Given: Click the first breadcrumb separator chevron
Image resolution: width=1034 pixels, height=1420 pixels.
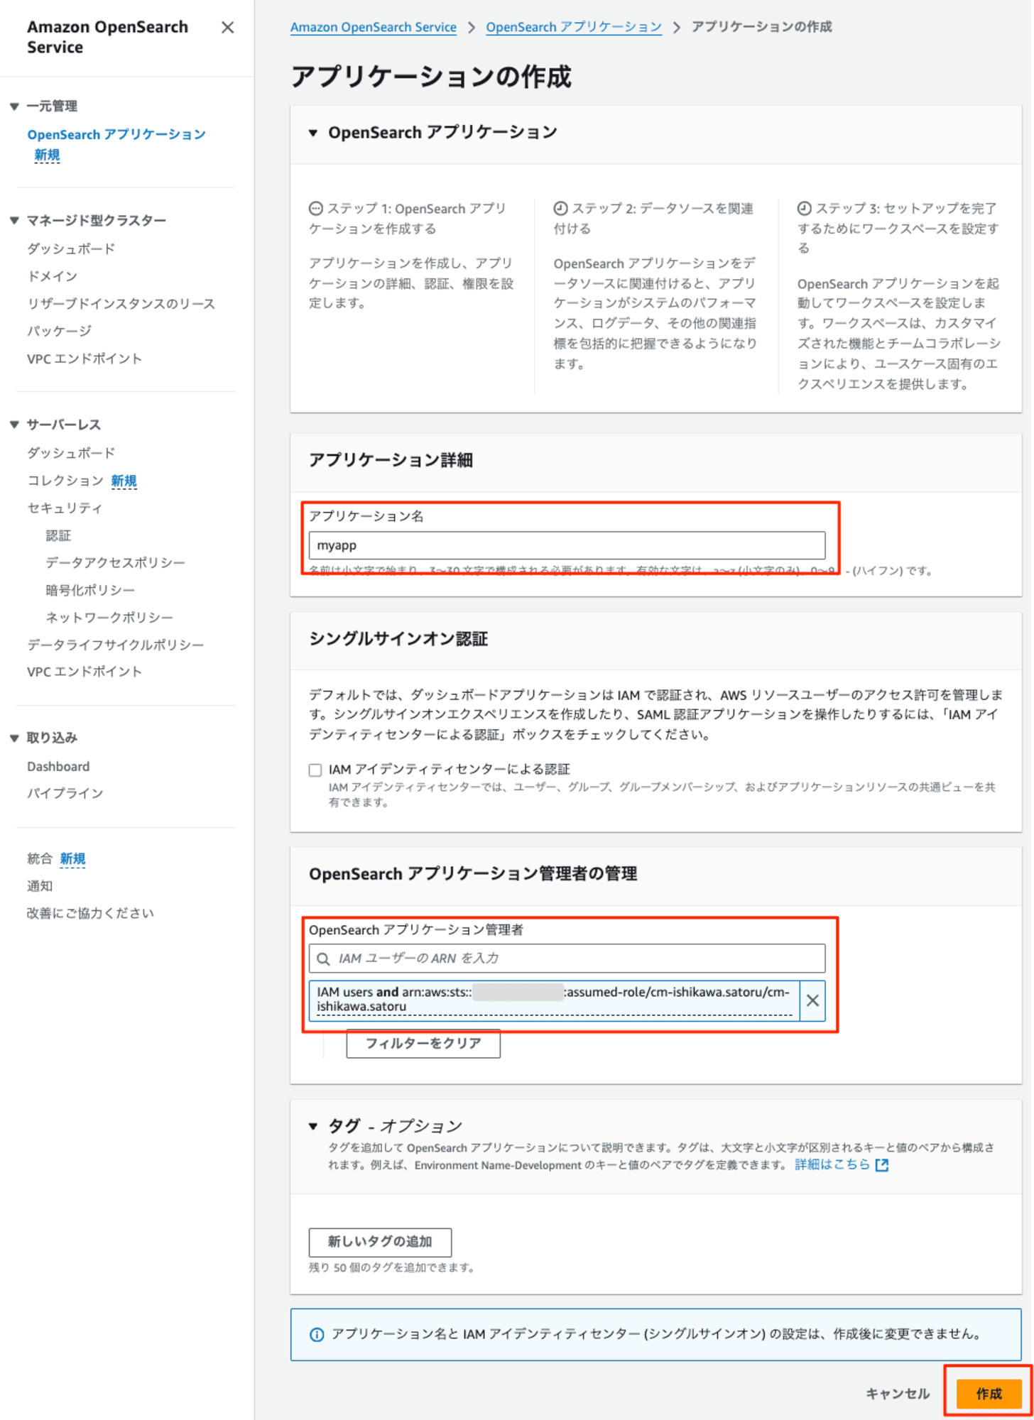Looking at the screenshot, I should [472, 28].
